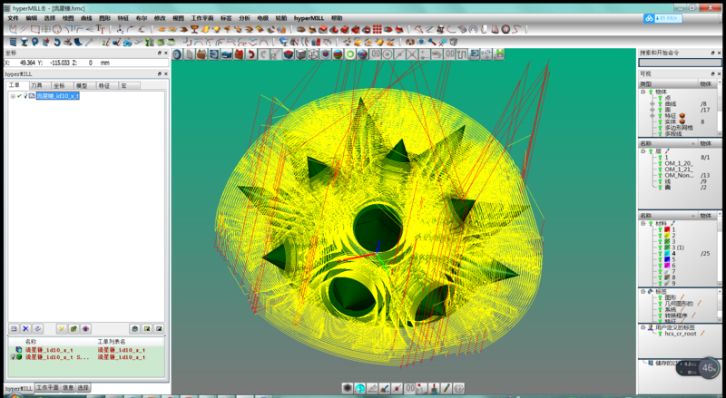Click the blue X delete button below job list
The height and width of the screenshot is (398, 726).
25,328
